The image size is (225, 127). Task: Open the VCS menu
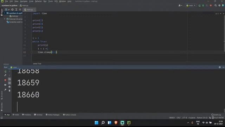pos(56,1)
